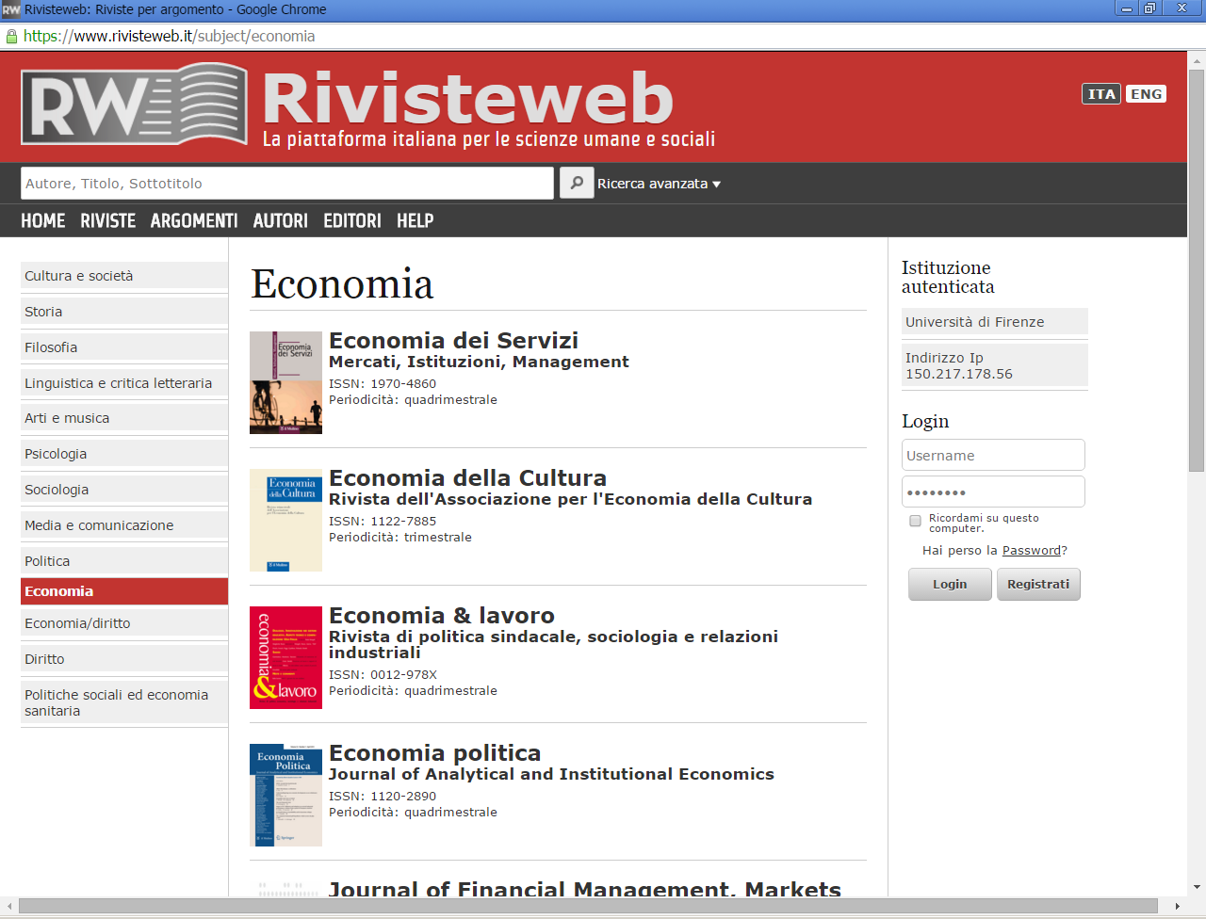Select Economia/diritto subject
The image size is (1206, 919).
pos(124,623)
